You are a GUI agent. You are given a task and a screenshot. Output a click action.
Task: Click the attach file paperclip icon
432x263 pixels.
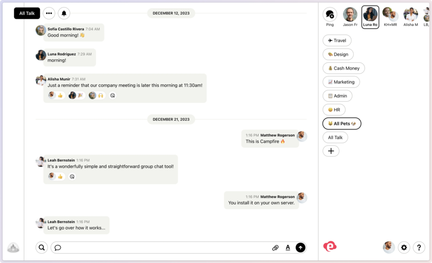[x=275, y=248]
